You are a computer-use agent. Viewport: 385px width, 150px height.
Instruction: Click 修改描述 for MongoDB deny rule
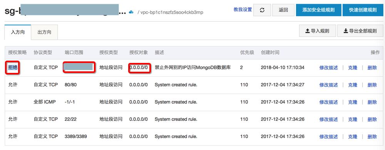click(x=328, y=68)
